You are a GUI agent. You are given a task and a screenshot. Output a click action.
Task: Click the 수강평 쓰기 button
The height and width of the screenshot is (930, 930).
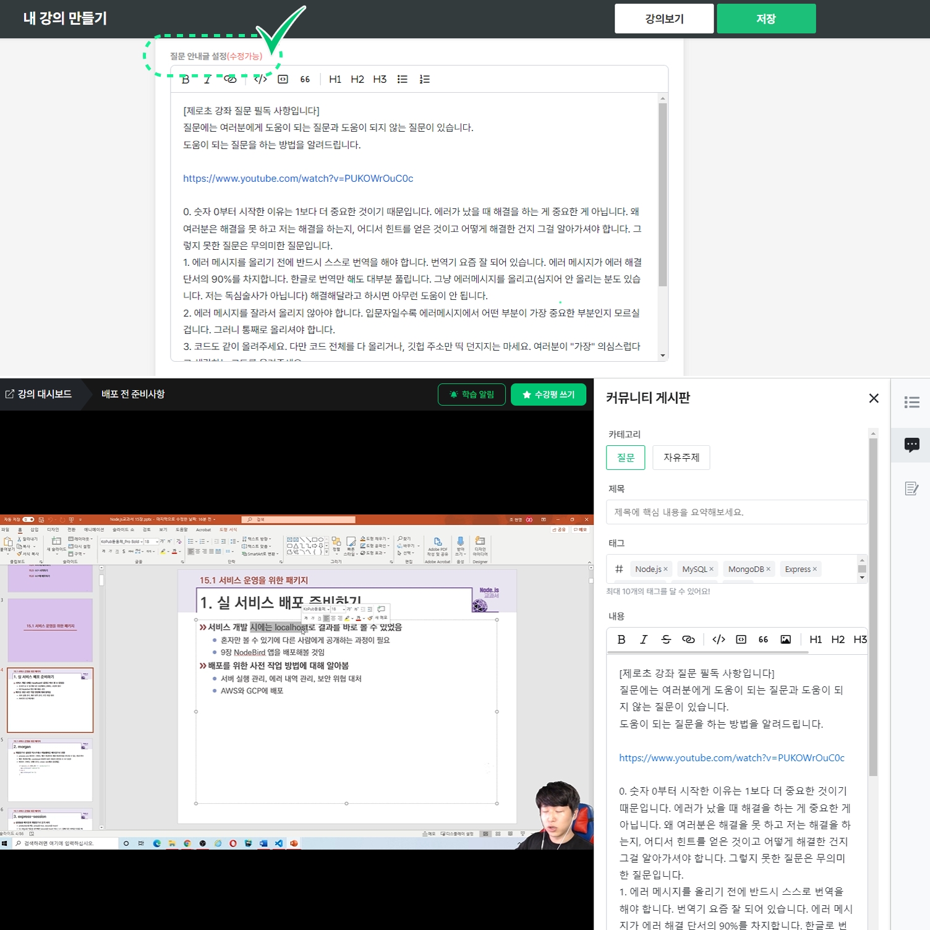click(548, 395)
